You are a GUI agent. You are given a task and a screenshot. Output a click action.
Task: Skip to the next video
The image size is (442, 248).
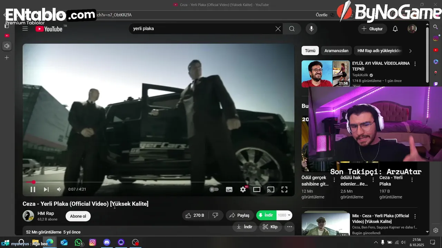46,189
